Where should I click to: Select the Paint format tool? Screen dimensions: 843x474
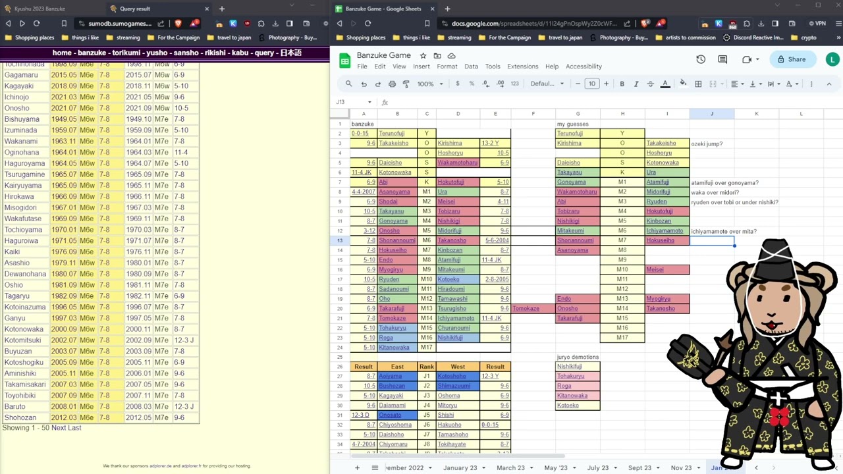[x=406, y=84]
